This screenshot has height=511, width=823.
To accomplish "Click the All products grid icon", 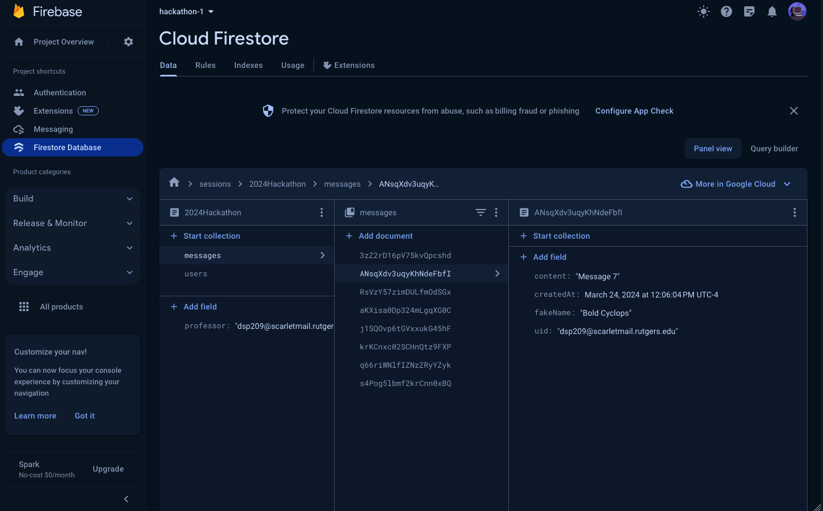I will 24,307.
